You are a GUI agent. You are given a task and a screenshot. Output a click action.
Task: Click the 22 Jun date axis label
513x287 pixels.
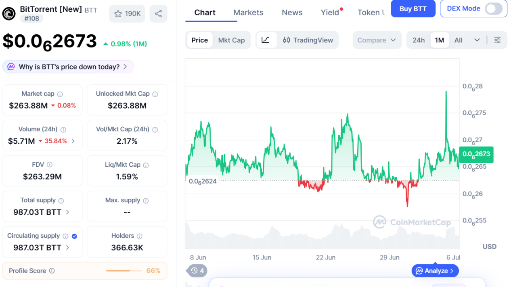coord(326,258)
